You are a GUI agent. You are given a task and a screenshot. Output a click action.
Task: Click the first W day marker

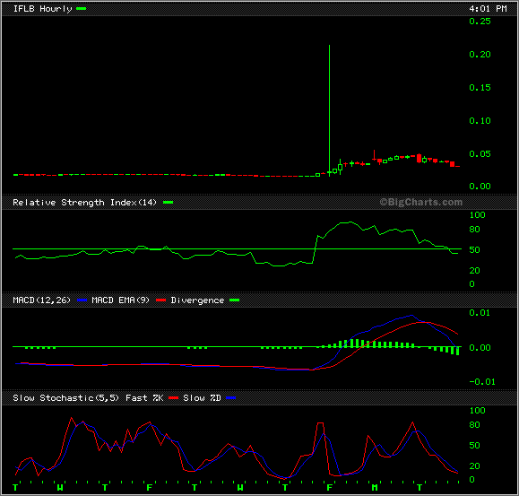[60, 488]
